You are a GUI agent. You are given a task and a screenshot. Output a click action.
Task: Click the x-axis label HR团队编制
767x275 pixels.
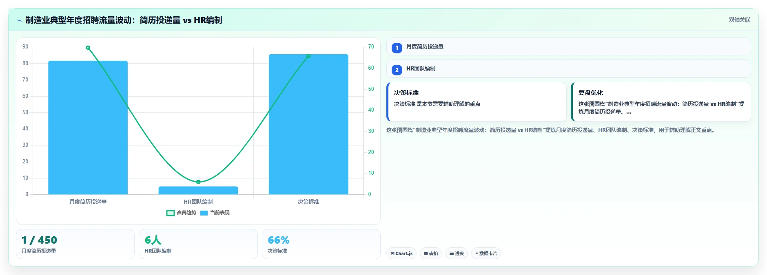198,202
